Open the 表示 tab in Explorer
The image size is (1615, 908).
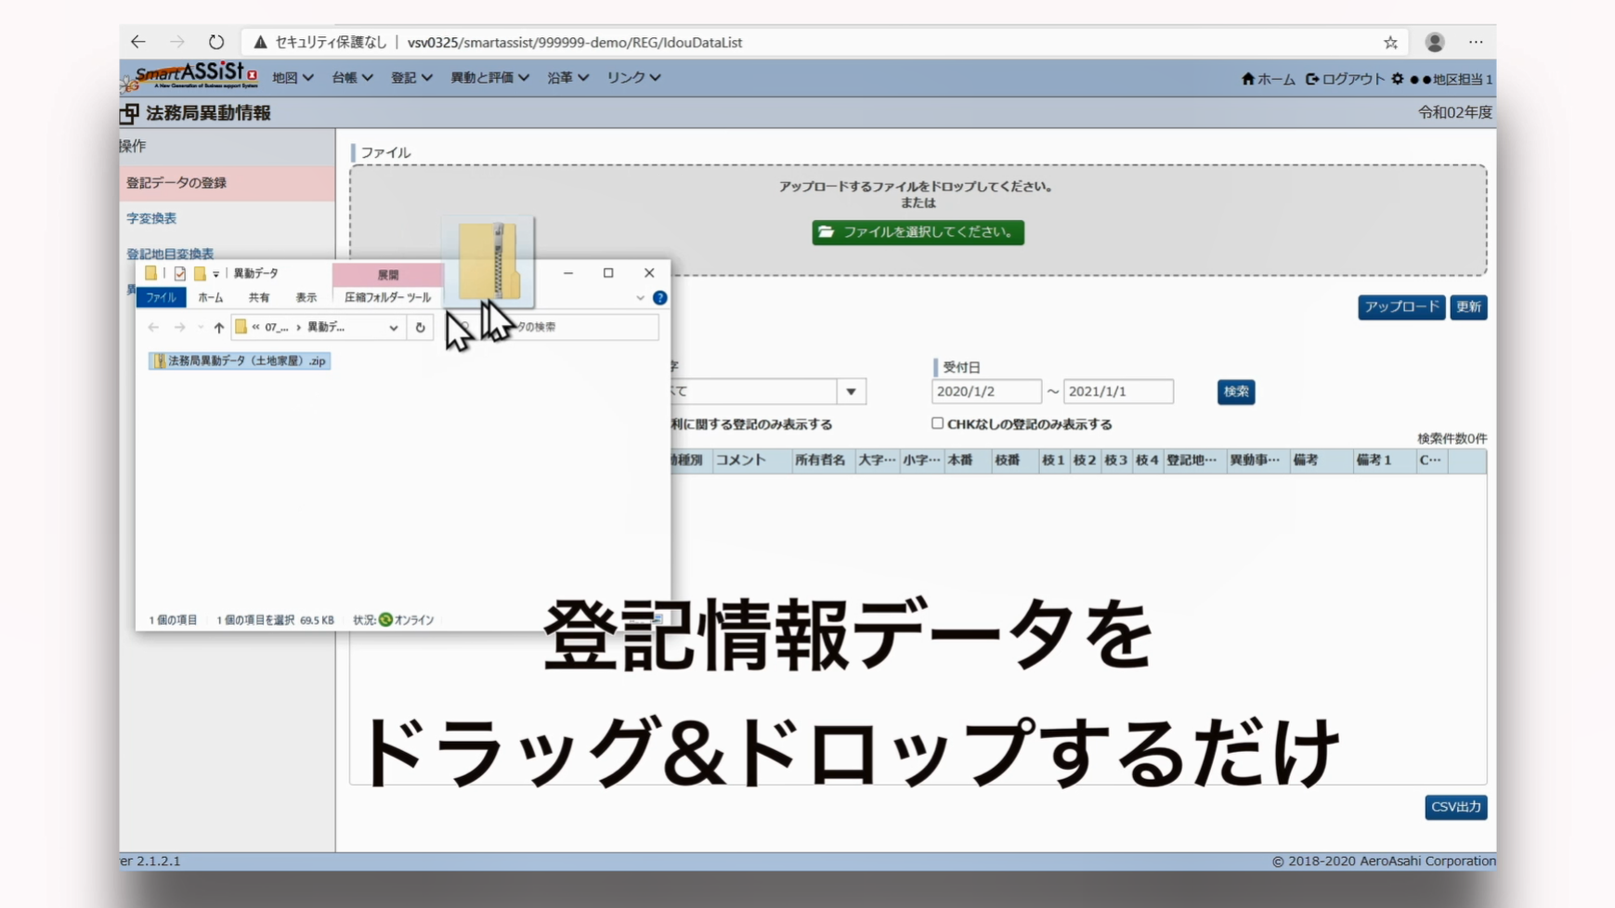pos(306,297)
